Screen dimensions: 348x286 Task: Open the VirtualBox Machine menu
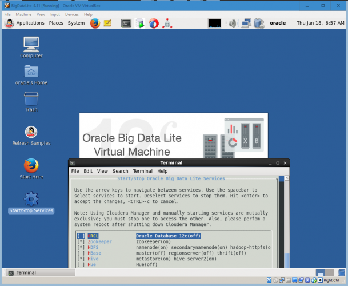(x=23, y=14)
